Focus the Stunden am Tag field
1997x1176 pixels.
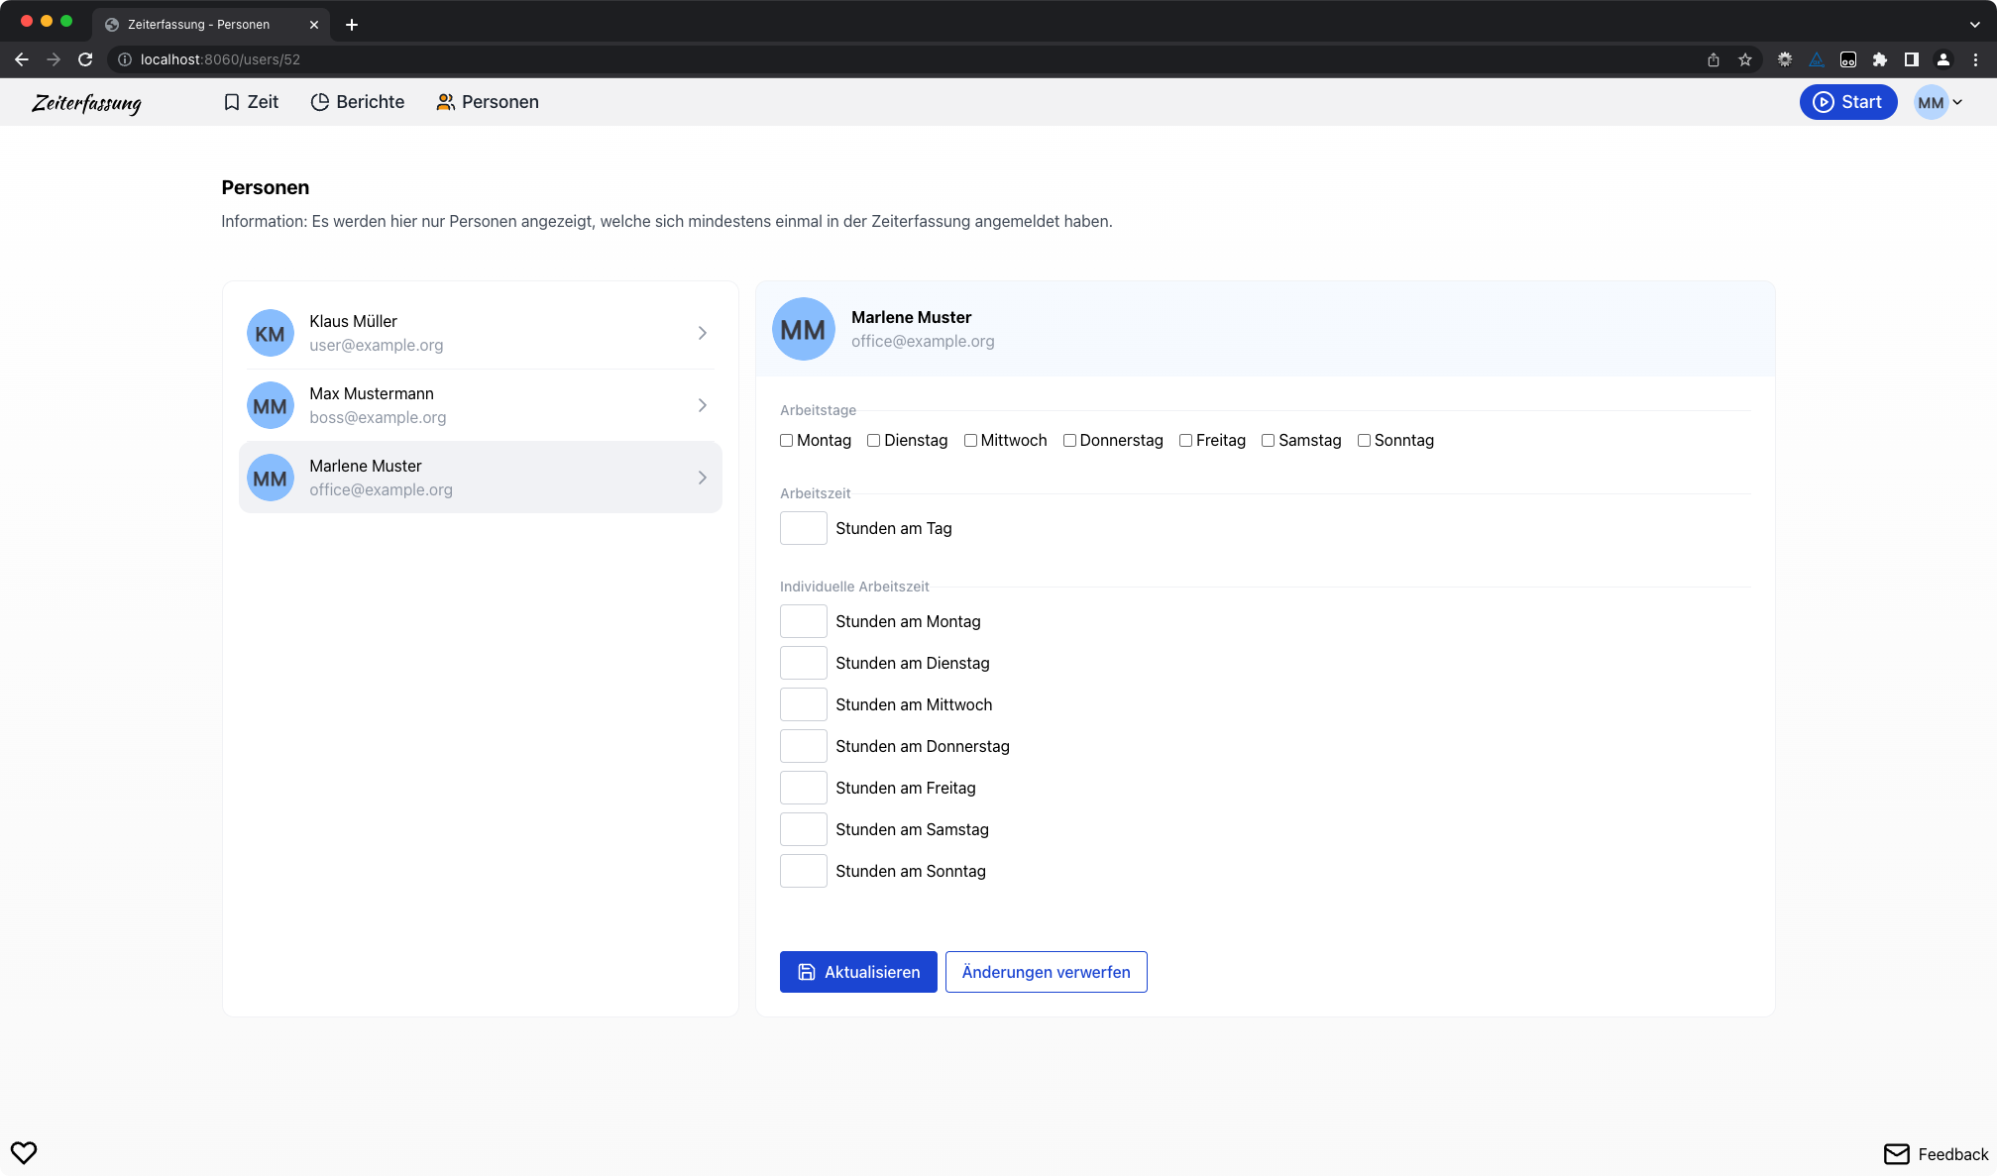pos(803,528)
